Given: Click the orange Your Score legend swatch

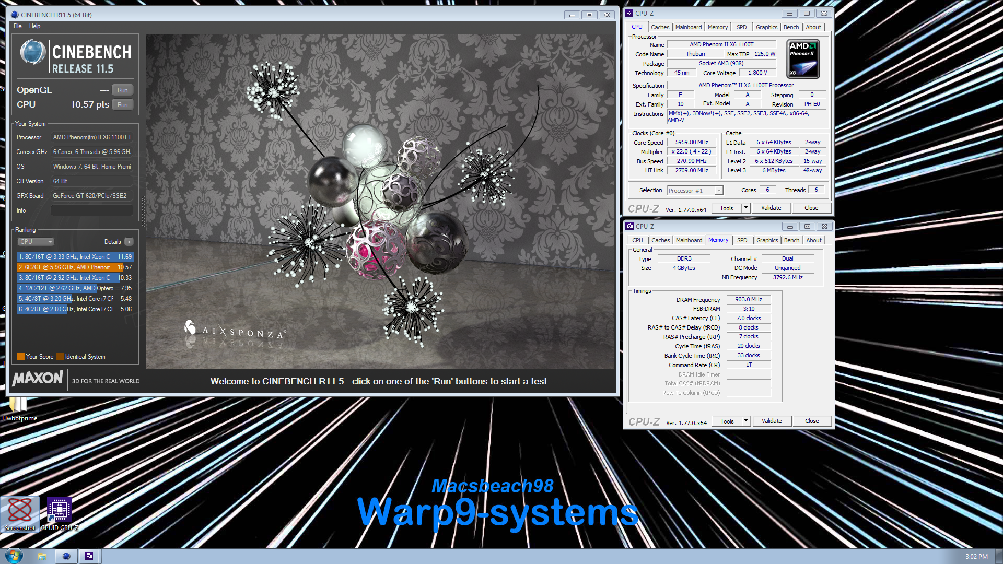Looking at the screenshot, I should coord(20,357).
